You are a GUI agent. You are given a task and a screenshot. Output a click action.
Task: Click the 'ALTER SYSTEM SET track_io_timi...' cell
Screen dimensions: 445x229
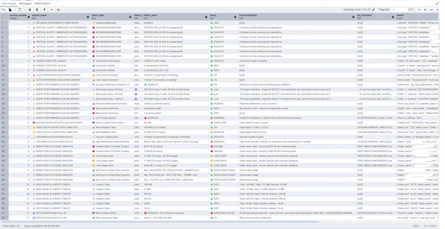tap(375, 118)
